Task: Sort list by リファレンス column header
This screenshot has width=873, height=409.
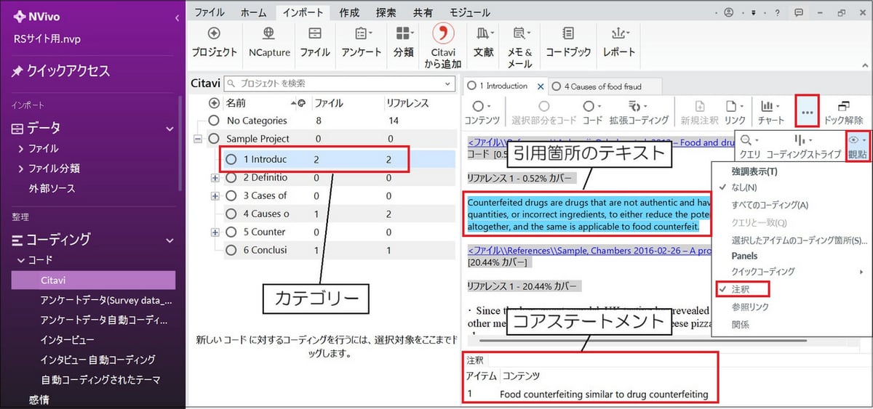Action: (407, 103)
